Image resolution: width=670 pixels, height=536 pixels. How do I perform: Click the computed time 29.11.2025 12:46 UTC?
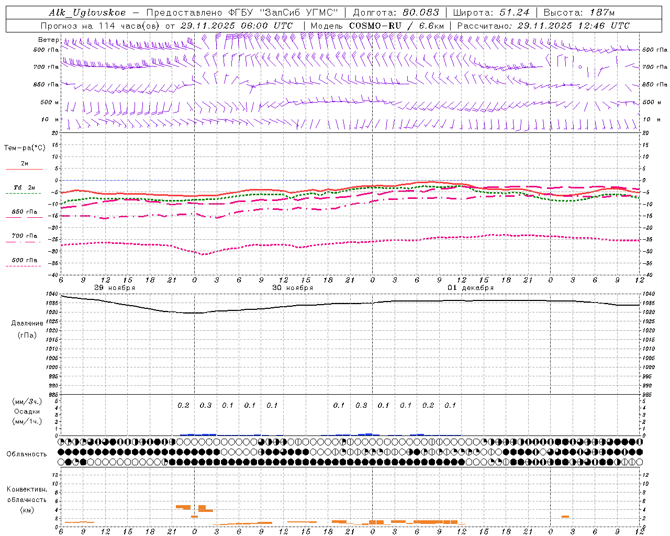pos(574,26)
